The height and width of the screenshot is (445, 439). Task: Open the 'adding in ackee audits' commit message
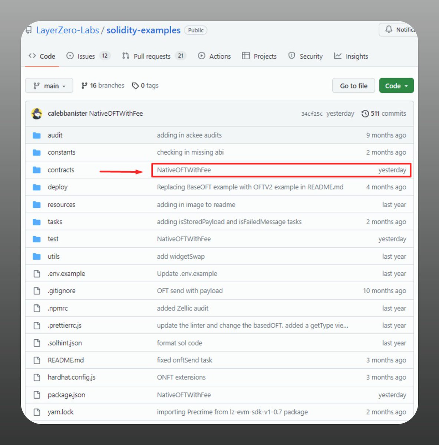point(189,135)
